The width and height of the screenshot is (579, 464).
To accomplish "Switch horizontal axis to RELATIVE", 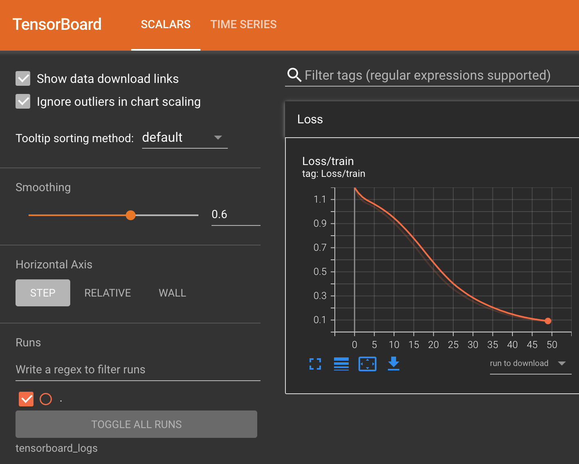I will point(107,292).
